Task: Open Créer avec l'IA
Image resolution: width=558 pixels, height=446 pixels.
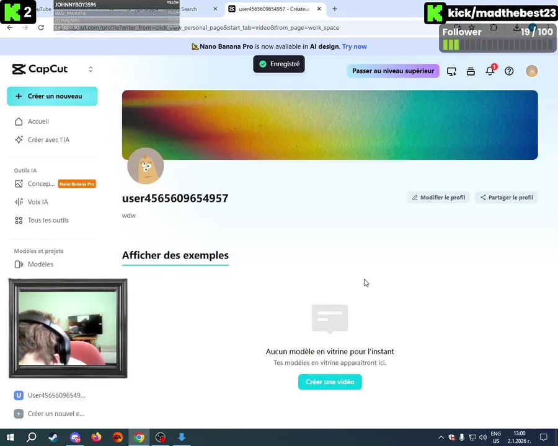Action: click(48, 140)
